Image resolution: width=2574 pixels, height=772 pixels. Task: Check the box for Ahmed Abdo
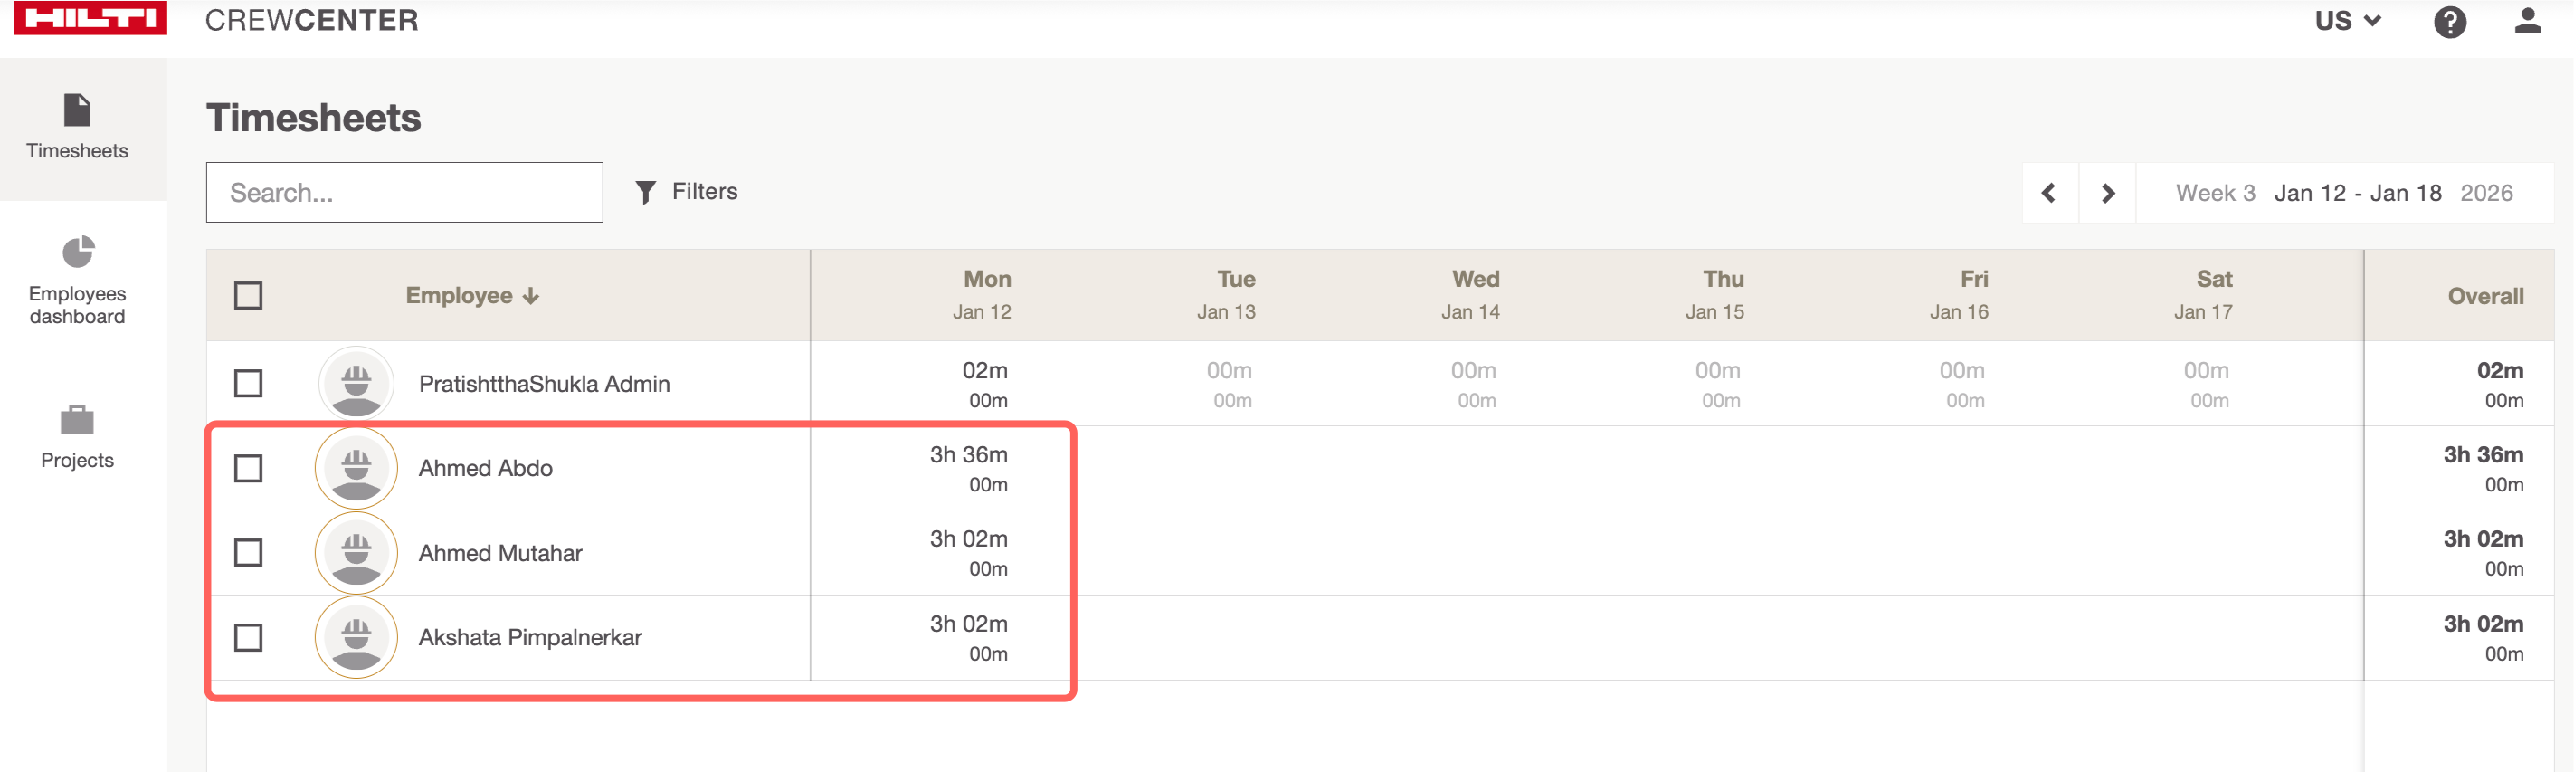click(248, 468)
